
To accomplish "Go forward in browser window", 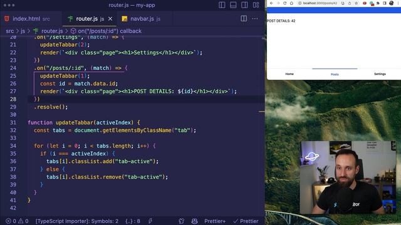I will (278, 3).
